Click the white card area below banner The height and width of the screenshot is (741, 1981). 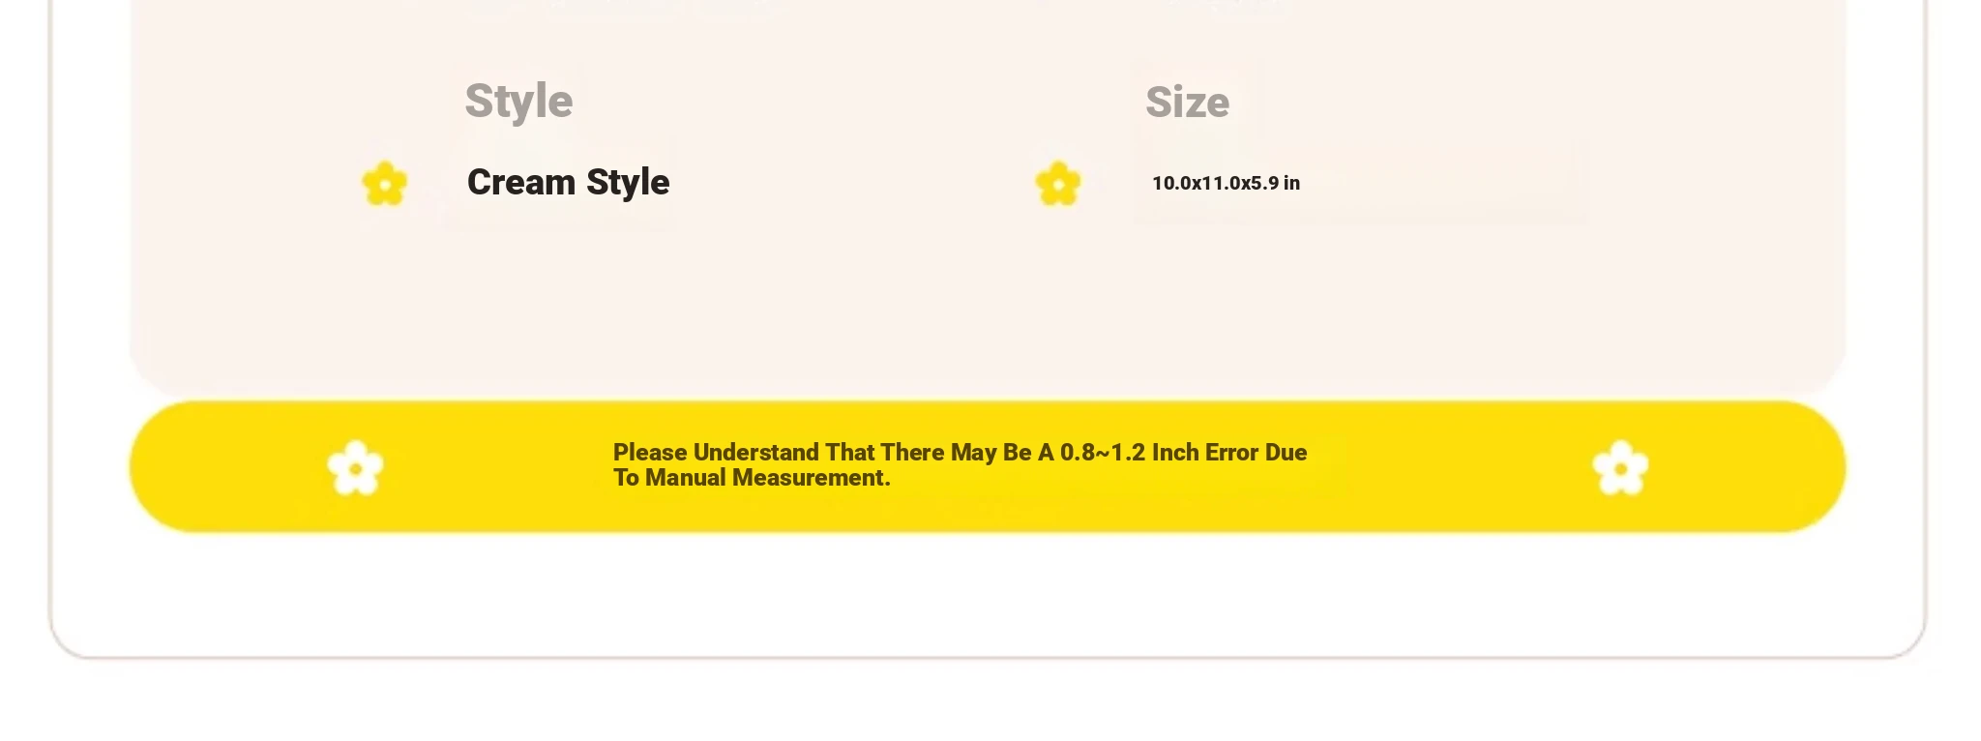[987, 595]
